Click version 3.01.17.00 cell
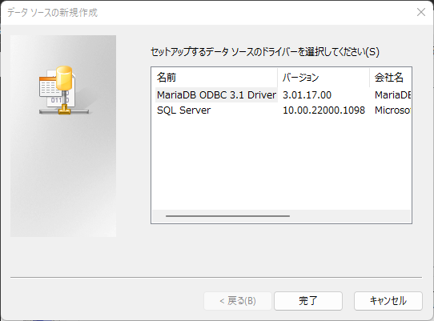434x321 pixels. (x=307, y=95)
